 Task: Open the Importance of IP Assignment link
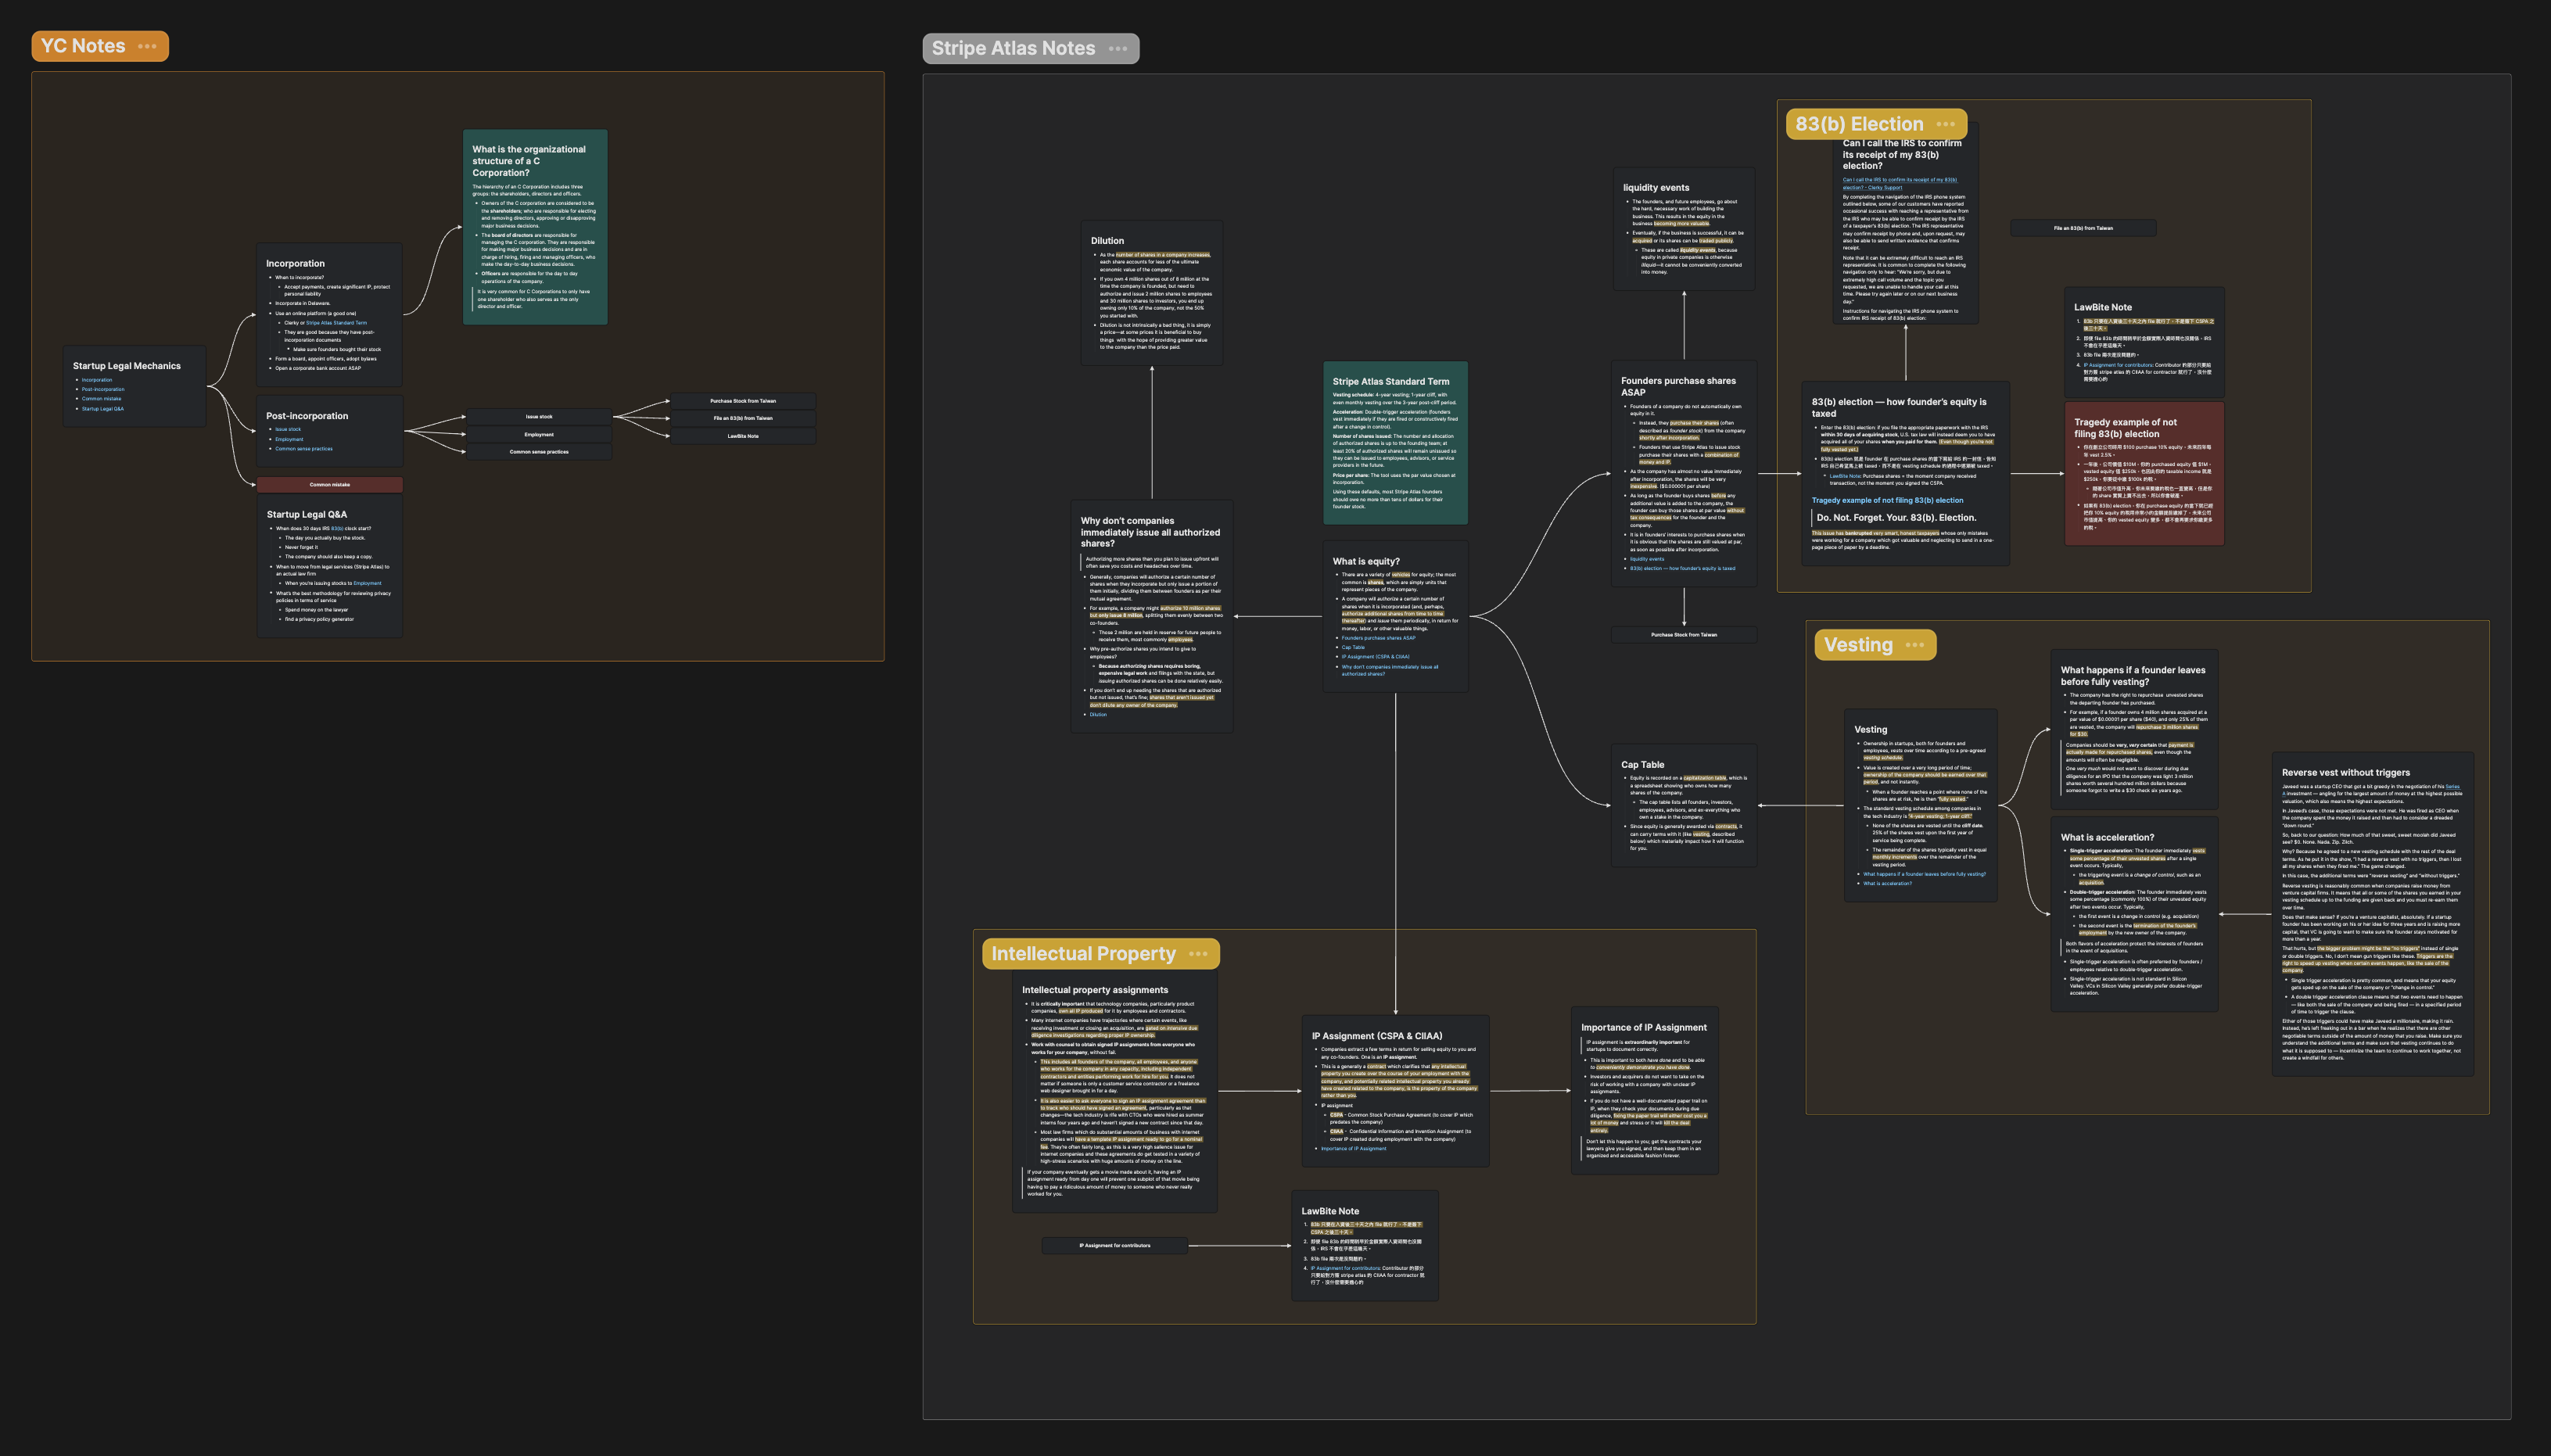(1353, 1148)
